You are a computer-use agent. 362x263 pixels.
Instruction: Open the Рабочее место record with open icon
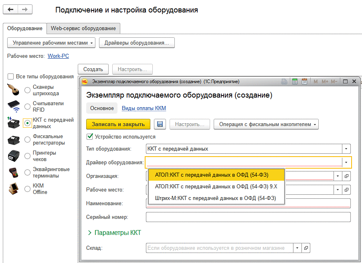(346, 190)
